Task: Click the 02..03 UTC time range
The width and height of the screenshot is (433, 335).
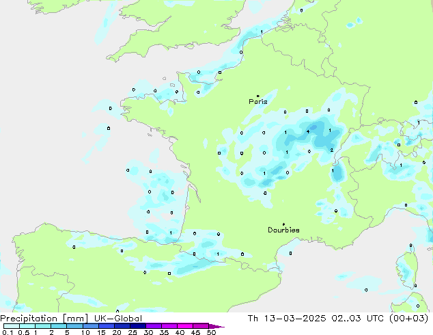Action: [x=358, y=319]
